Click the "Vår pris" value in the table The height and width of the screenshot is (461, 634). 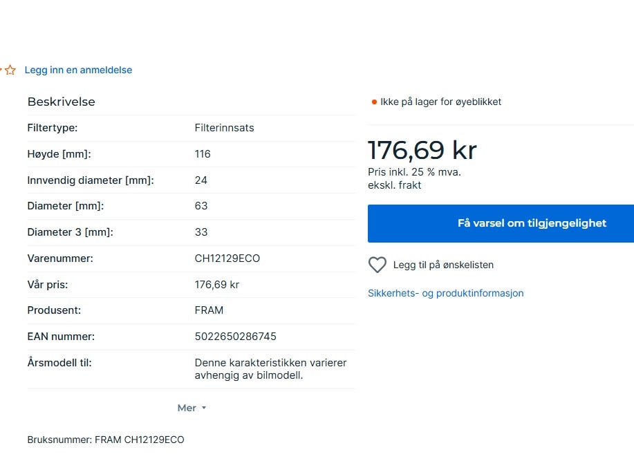point(216,284)
